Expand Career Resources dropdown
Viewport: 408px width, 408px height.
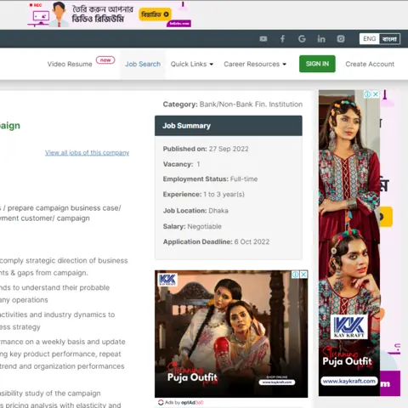pos(255,65)
